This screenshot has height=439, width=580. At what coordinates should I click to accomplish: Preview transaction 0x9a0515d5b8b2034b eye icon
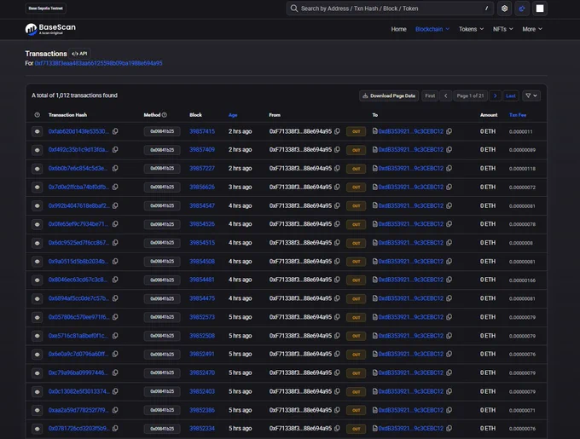point(37,261)
